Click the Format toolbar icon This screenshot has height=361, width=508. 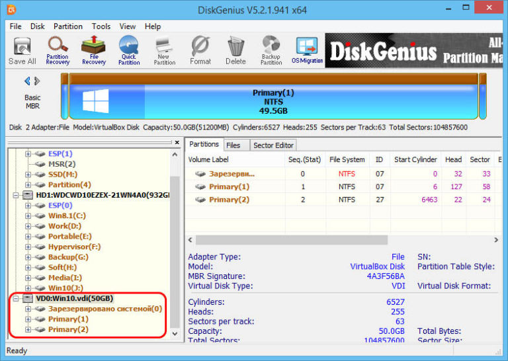tap(200, 50)
